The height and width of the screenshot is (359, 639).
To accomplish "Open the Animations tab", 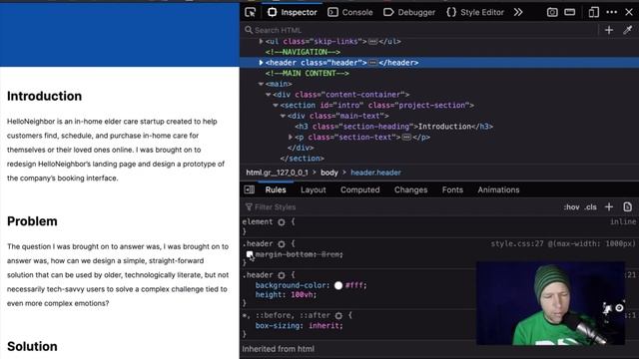I will (498, 189).
